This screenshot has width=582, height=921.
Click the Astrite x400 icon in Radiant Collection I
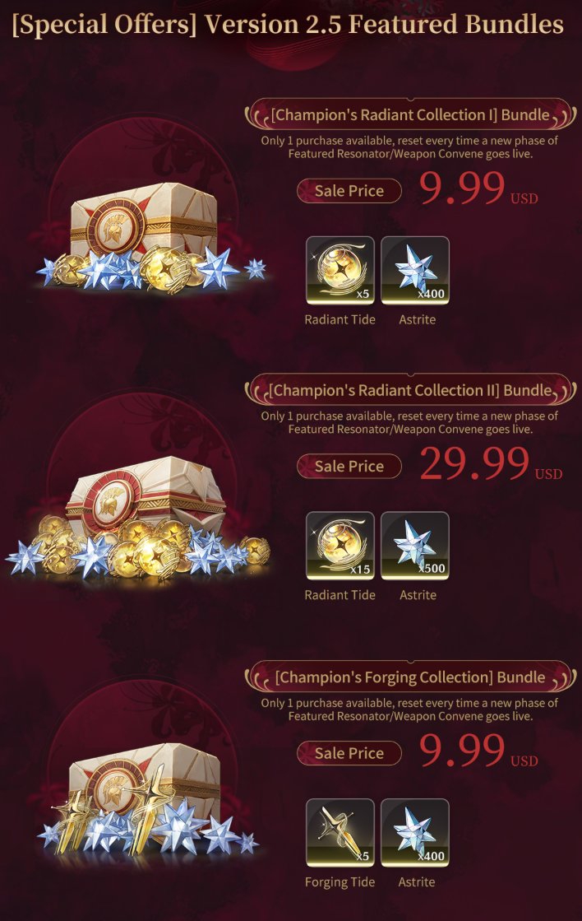coord(415,270)
